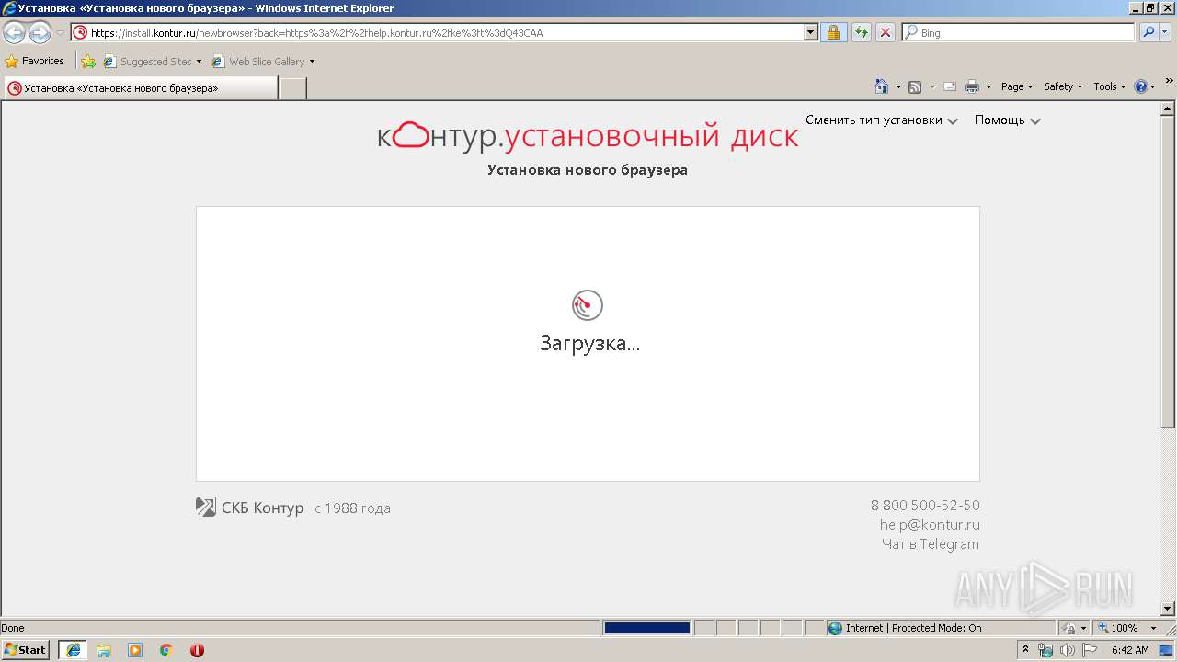Click the status bar security zone lock icon

click(1070, 628)
